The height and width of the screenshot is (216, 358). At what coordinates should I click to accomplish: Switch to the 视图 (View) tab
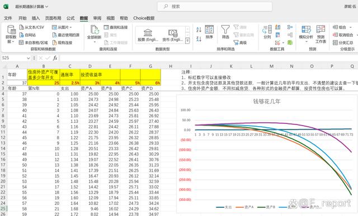pos(111,18)
